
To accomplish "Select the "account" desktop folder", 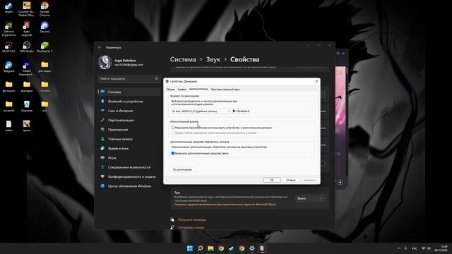I will 8,106.
